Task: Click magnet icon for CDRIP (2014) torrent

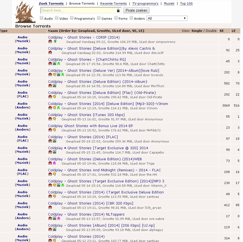Action: [x=50, y=42]
